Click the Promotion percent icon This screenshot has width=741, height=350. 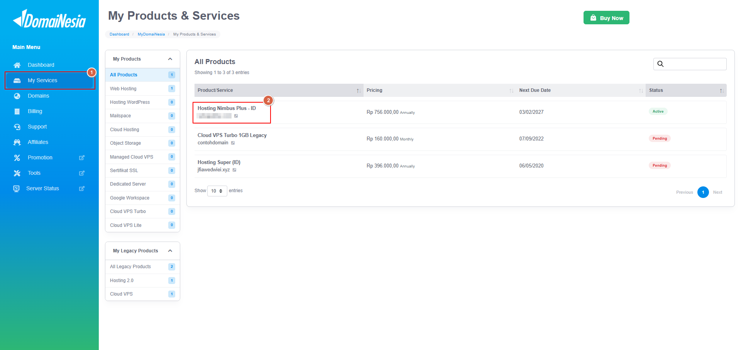click(x=17, y=157)
